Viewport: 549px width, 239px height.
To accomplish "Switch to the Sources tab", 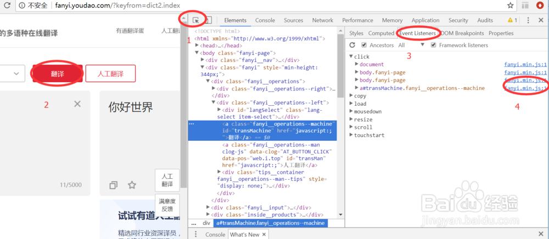I will tap(293, 20).
